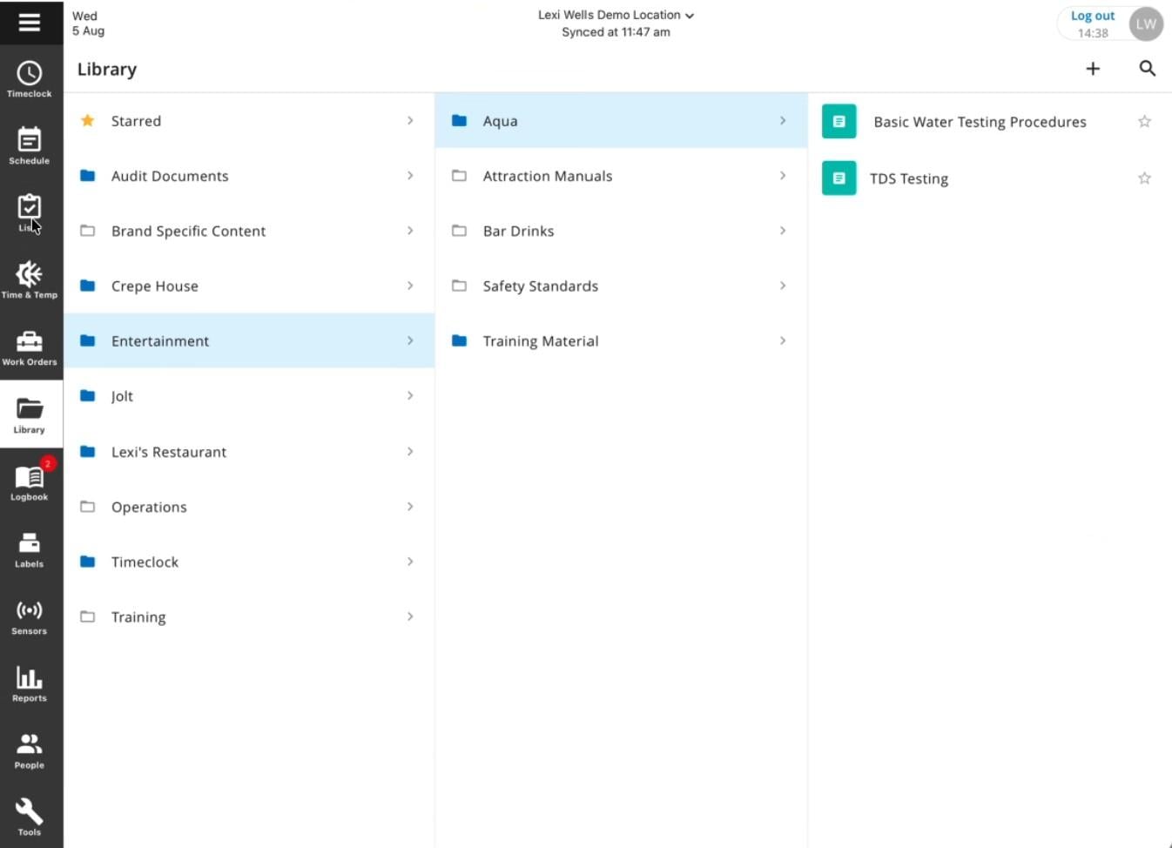Open the hamburger menu

(x=29, y=22)
